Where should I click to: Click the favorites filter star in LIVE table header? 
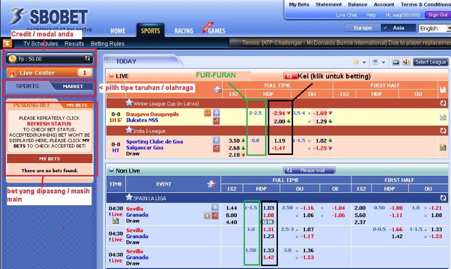217,90
